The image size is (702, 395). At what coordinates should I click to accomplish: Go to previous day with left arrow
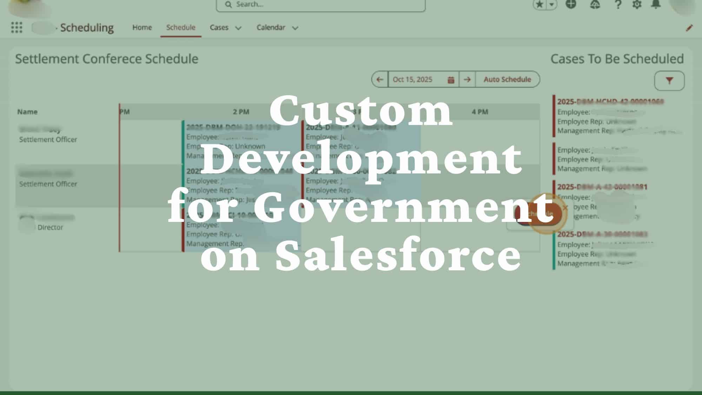coord(380,79)
